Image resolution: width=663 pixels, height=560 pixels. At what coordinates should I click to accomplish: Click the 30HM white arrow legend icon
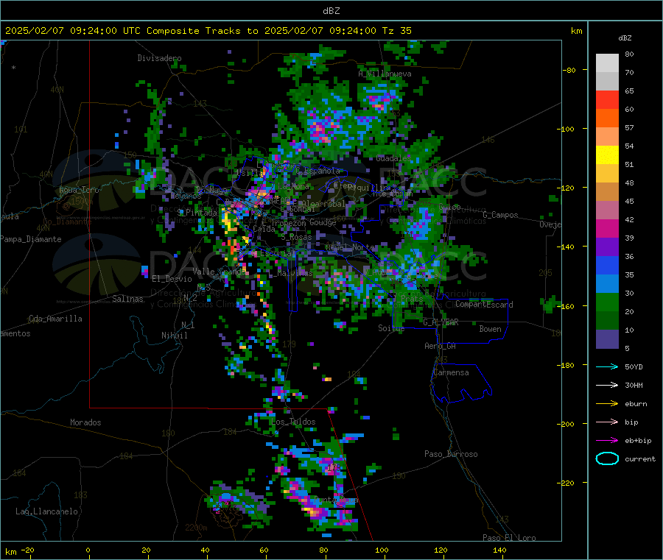(x=607, y=385)
